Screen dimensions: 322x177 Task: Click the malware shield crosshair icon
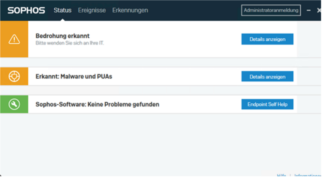tap(14, 77)
